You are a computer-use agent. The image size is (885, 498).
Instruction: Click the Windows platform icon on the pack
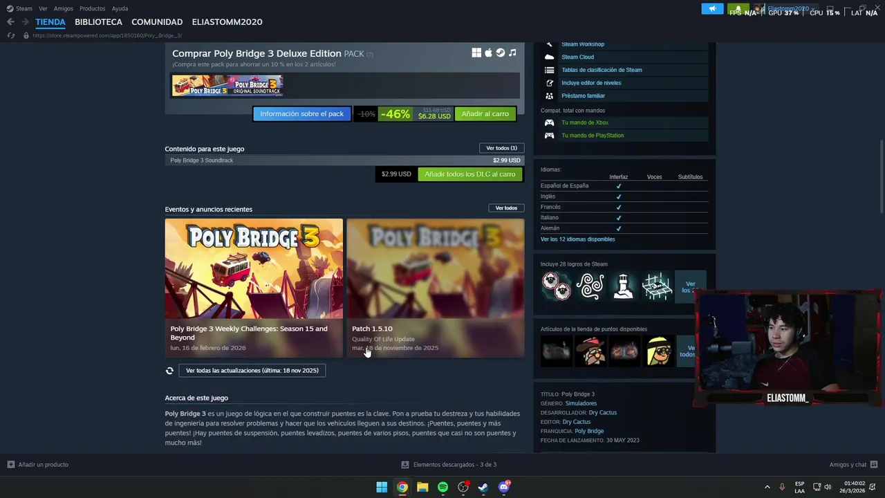pyautogui.click(x=476, y=53)
